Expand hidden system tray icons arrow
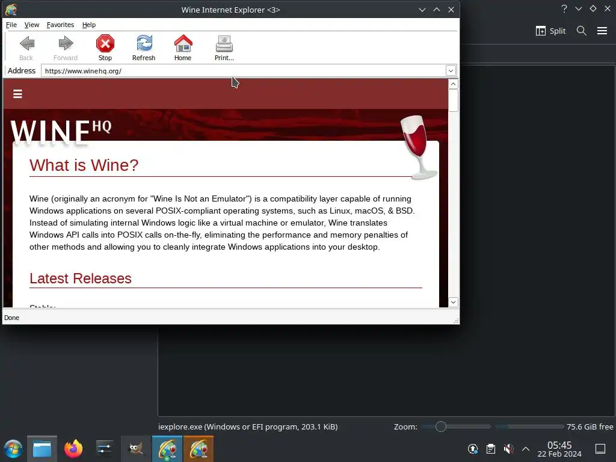 point(526,449)
